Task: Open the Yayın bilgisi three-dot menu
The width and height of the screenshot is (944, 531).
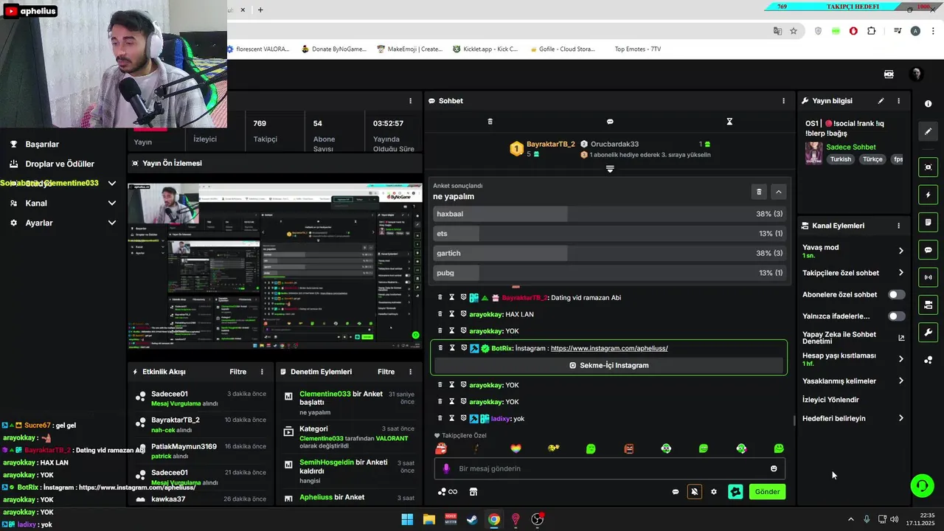Action: [x=898, y=101]
